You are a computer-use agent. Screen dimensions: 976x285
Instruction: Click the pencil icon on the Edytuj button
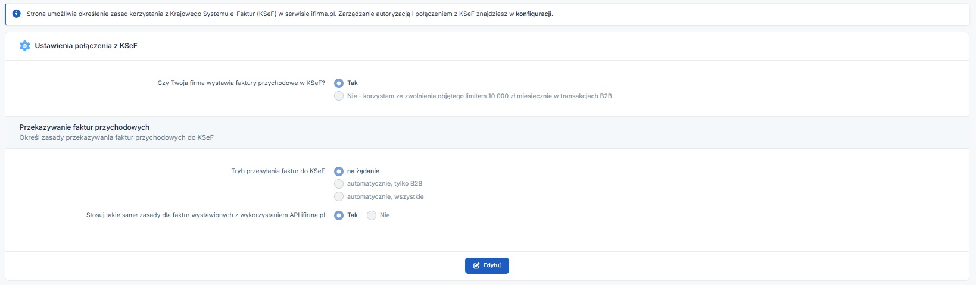tap(476, 265)
